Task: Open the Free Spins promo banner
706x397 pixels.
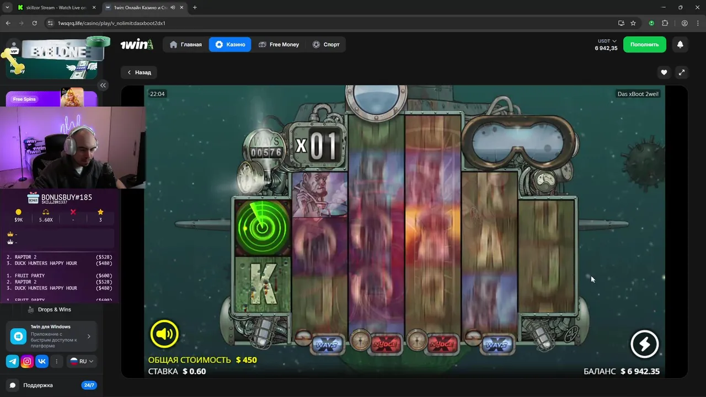Action: tap(51, 98)
